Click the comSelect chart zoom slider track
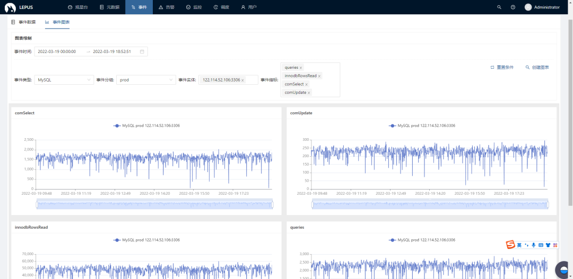The height and width of the screenshot is (279, 573). [x=154, y=204]
